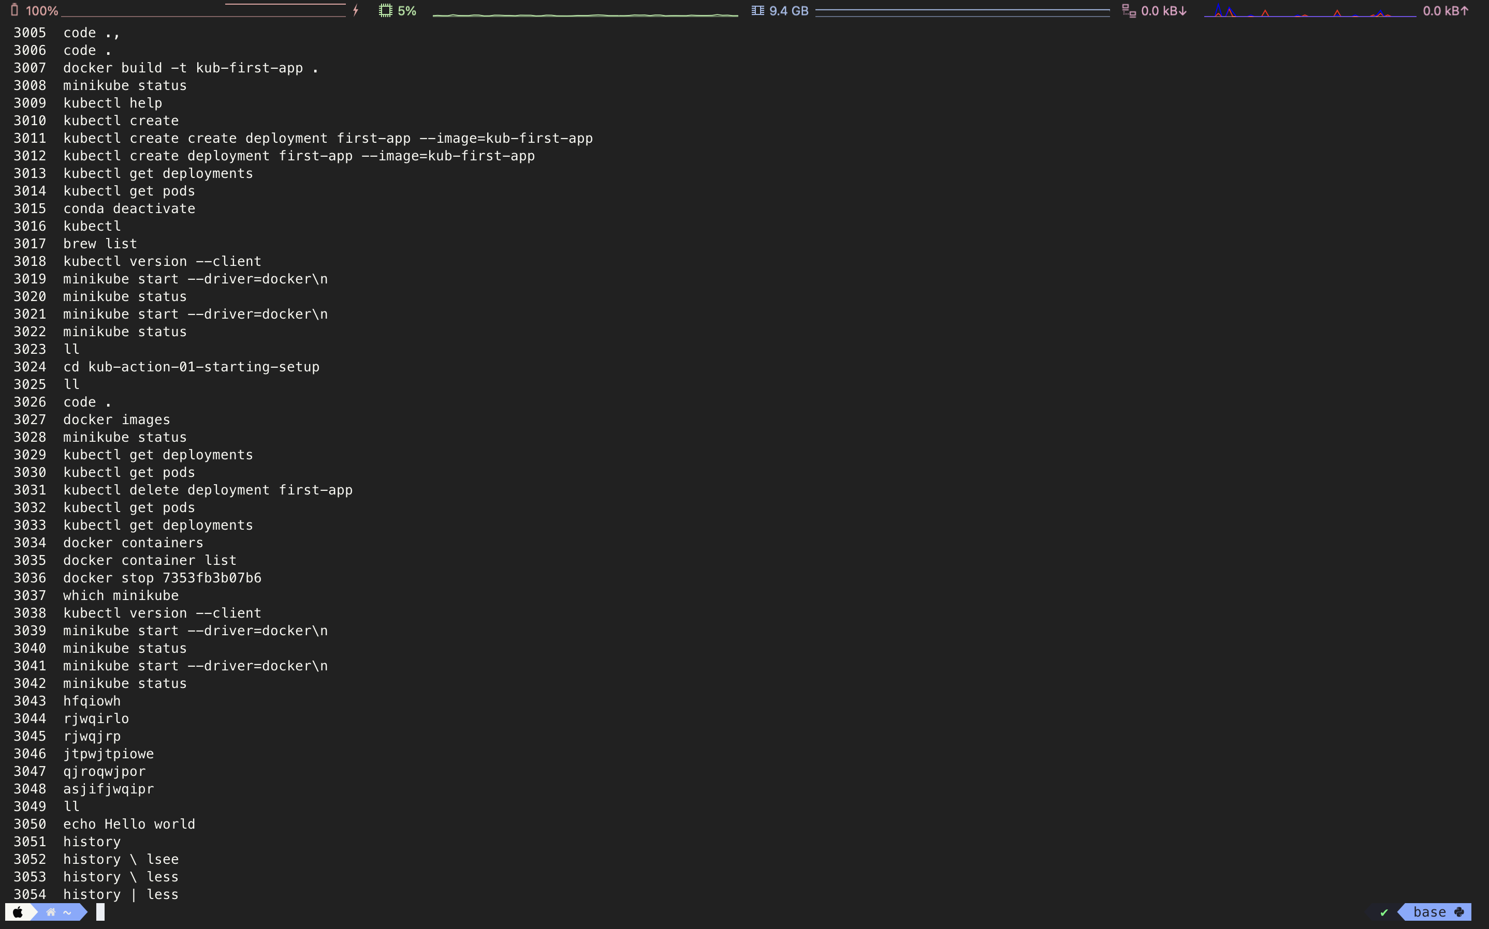
Task: Click the 0.0 kB upload speed indicator
Action: point(1446,10)
